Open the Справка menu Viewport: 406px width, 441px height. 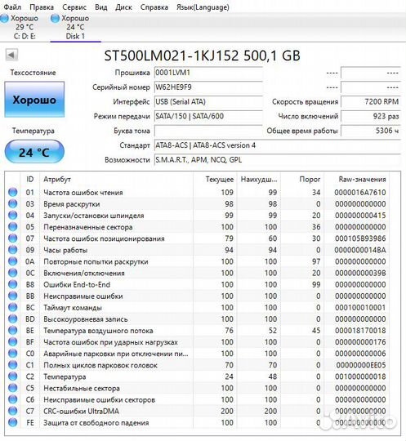coord(154,7)
